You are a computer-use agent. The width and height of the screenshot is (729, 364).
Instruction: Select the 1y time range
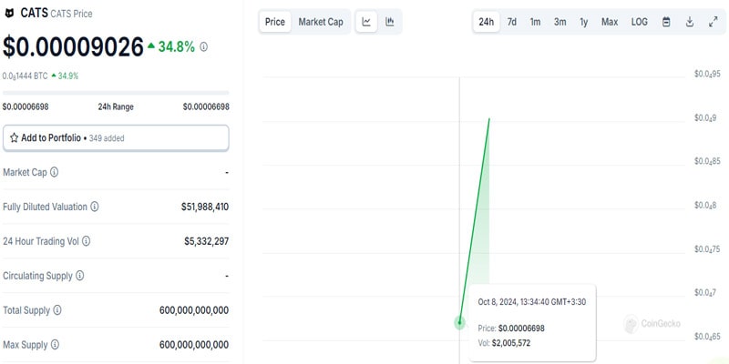(584, 22)
